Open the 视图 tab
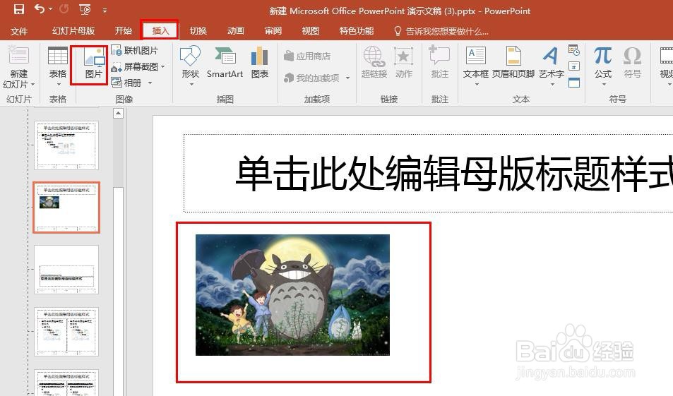 [310, 31]
